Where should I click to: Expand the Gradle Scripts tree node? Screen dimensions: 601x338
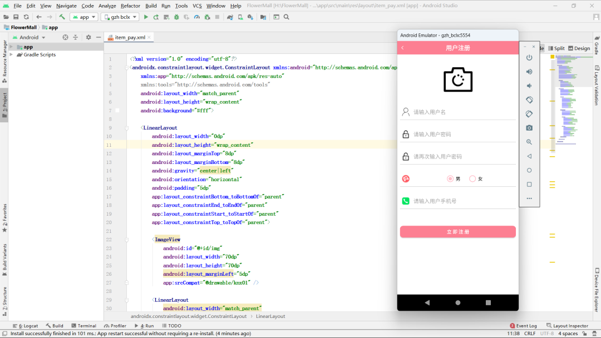[12, 54]
